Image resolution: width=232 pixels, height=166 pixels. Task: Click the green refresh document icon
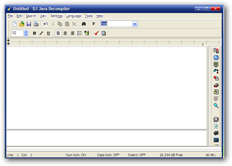click(x=216, y=126)
